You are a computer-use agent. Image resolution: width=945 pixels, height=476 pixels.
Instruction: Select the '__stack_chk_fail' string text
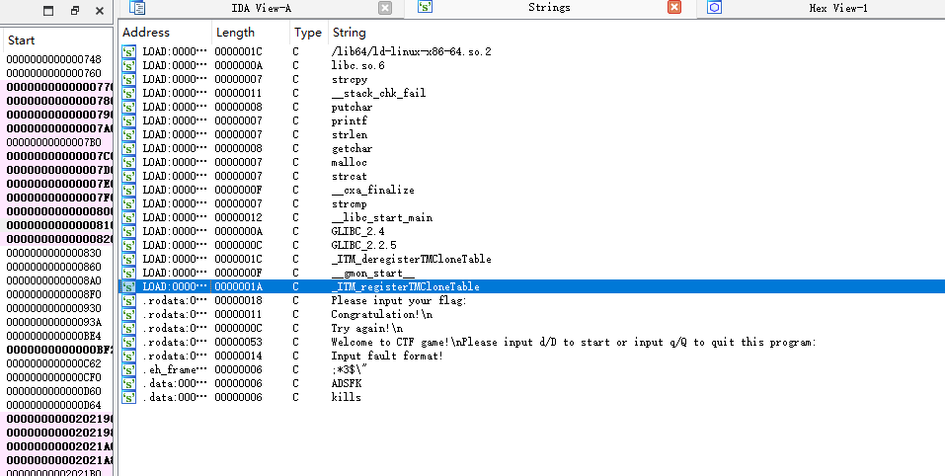378,94
